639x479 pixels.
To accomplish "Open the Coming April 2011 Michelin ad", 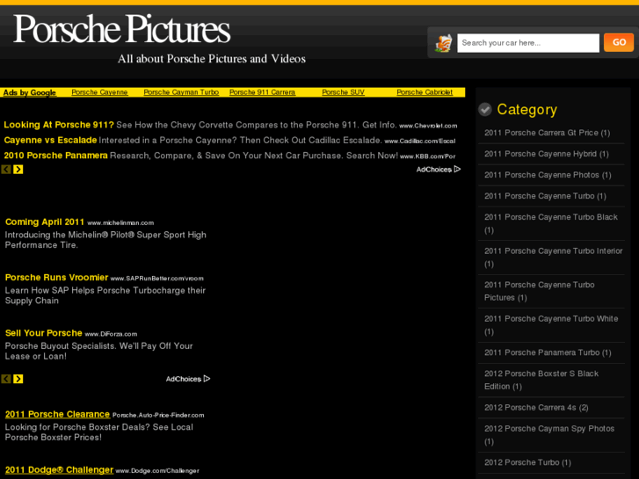I will pos(45,221).
